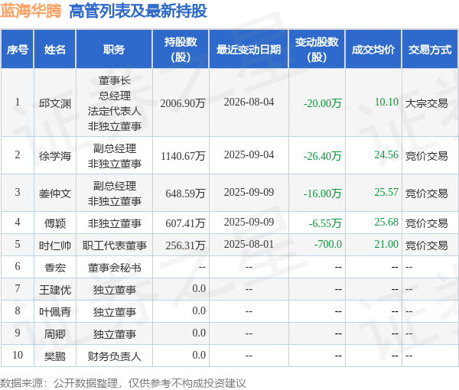Click the 董事会秘书 position cell
Image resolution: width=459 pixels, height=390 pixels.
[115, 268]
